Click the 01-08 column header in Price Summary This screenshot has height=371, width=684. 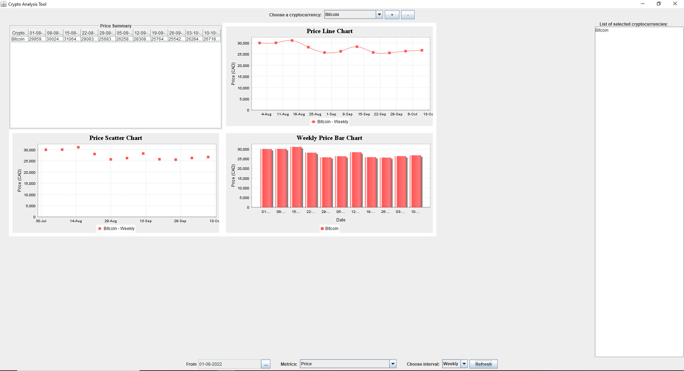pos(37,33)
